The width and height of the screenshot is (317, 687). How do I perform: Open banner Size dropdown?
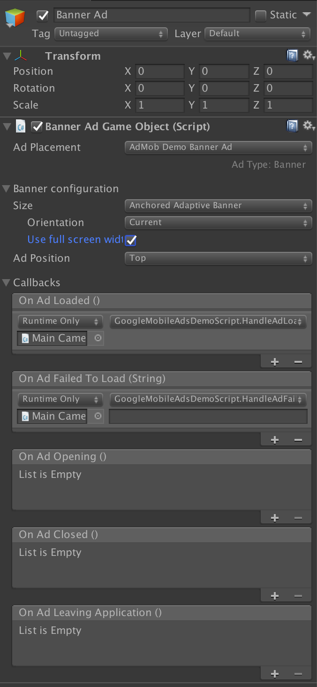pos(218,205)
